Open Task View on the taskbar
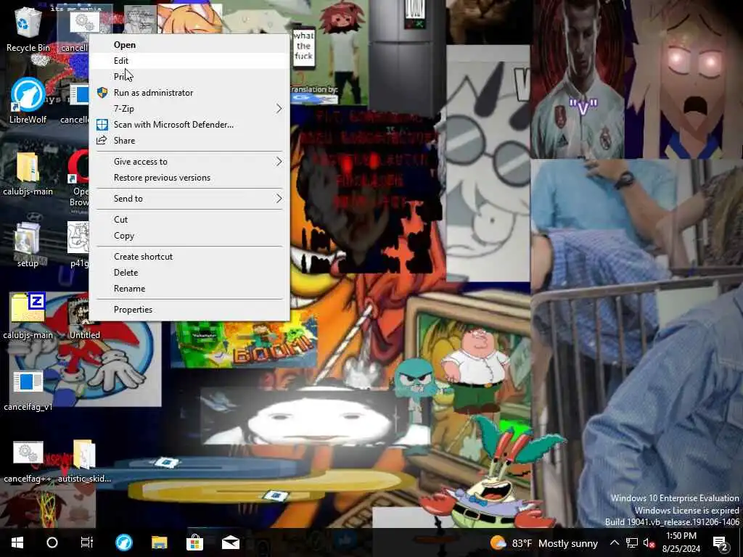 pos(87,542)
